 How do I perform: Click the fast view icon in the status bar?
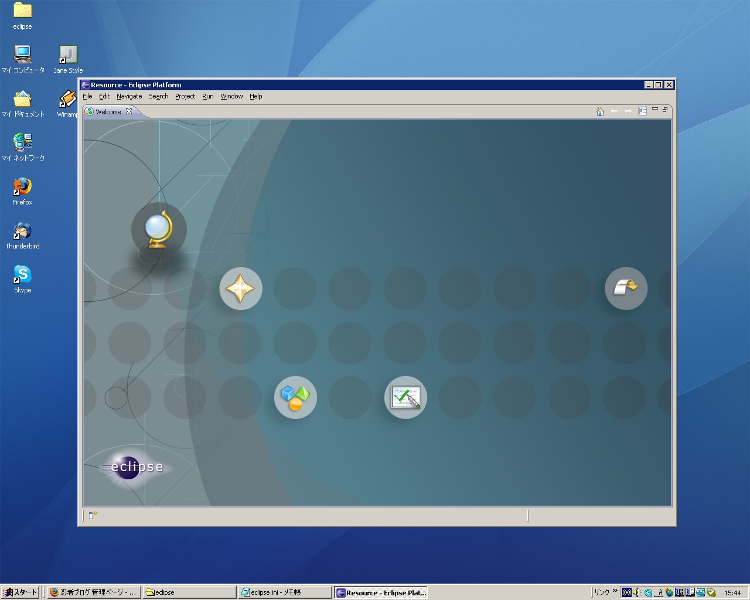tap(93, 515)
